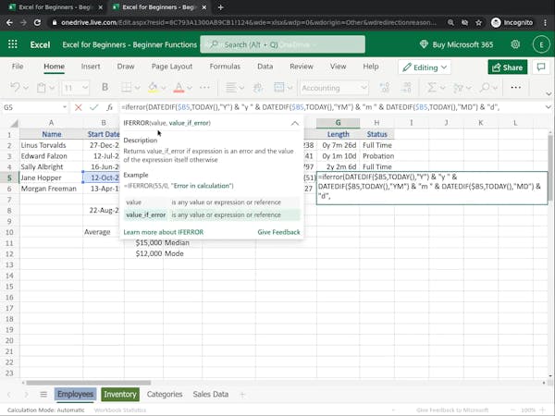The width and height of the screenshot is (555, 416).
Task: Cancel formula entry with the X icon
Action: click(79, 107)
